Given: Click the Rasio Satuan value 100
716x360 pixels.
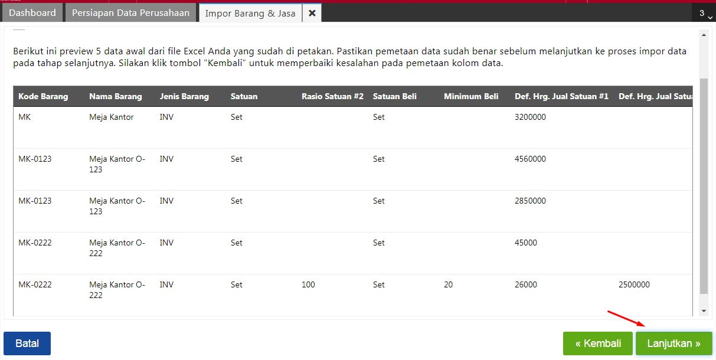Looking at the screenshot, I should 308,284.
